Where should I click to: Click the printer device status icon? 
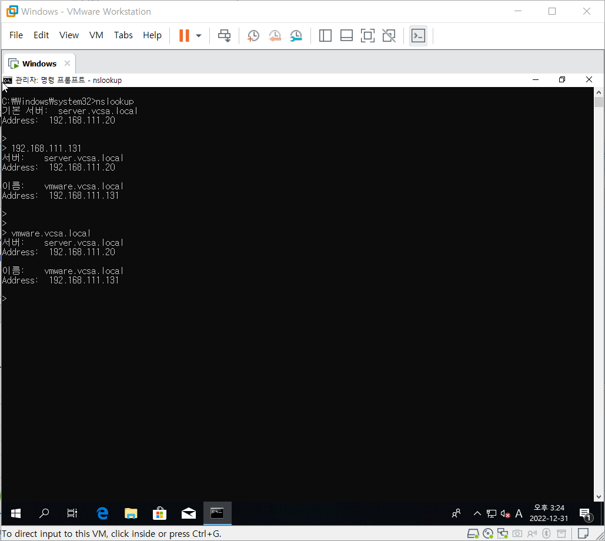pos(561,534)
